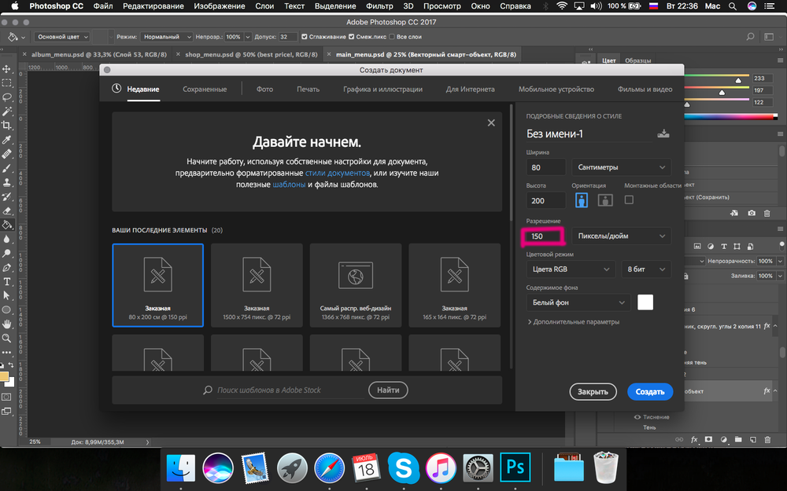Toggle the Artboards (Монтажные области) checkbox
The width and height of the screenshot is (787, 491).
click(629, 200)
